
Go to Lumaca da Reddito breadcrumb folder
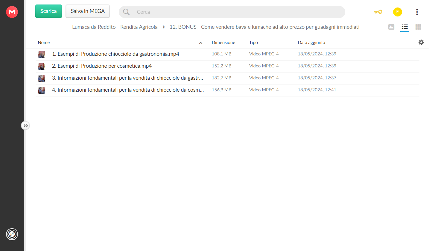coord(115,27)
